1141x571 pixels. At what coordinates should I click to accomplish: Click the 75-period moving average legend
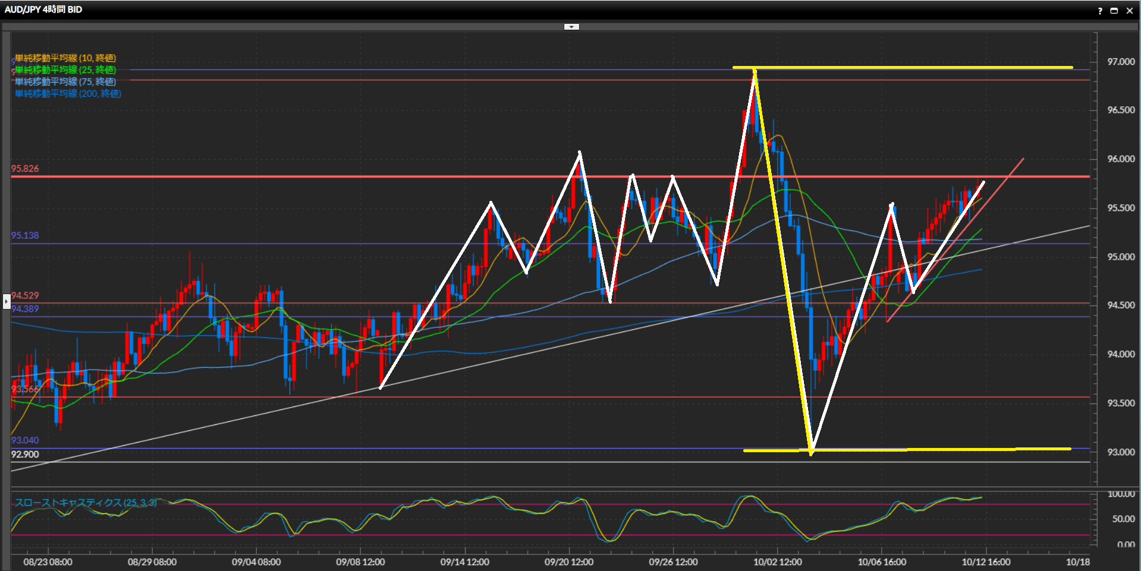(x=65, y=82)
